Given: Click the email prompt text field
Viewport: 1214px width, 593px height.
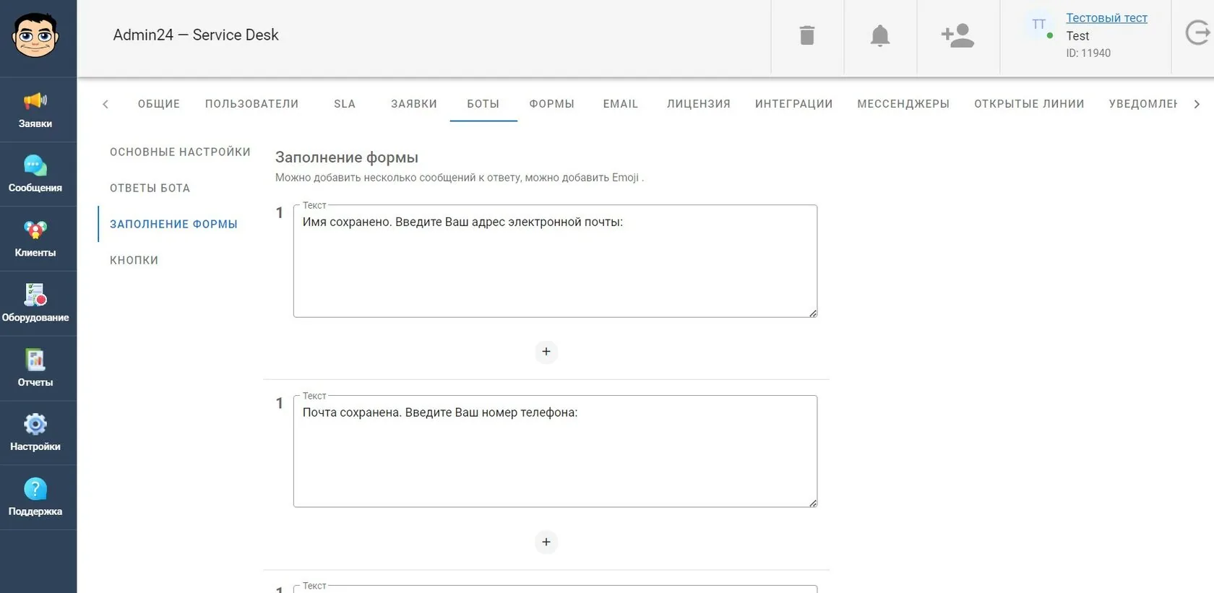Looking at the screenshot, I should click(555, 261).
